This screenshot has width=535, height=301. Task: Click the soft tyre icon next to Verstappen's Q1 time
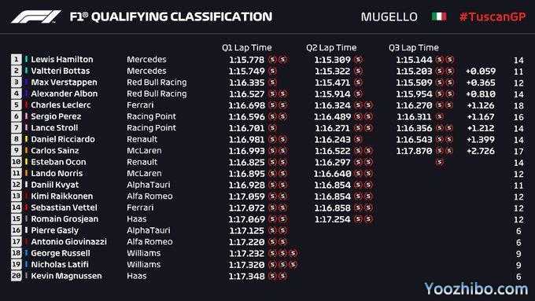(x=272, y=83)
